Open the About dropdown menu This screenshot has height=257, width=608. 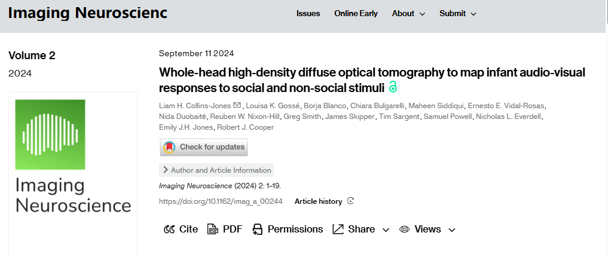pyautogui.click(x=408, y=14)
